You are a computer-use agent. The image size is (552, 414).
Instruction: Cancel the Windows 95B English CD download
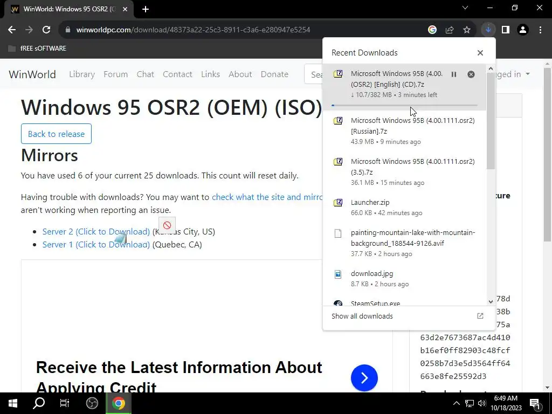(471, 74)
